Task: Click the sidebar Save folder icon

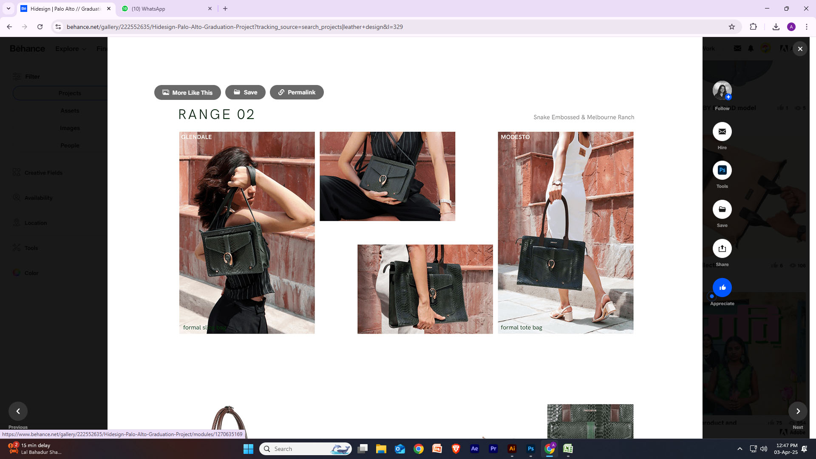Action: click(722, 209)
